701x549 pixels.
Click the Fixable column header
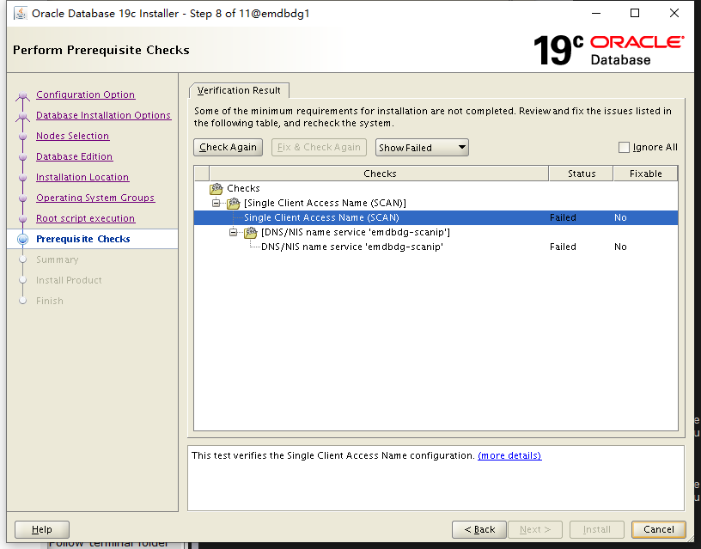[645, 174]
